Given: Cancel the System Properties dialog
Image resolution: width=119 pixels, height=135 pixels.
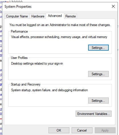Looking at the screenshot, I should tap(82, 130).
